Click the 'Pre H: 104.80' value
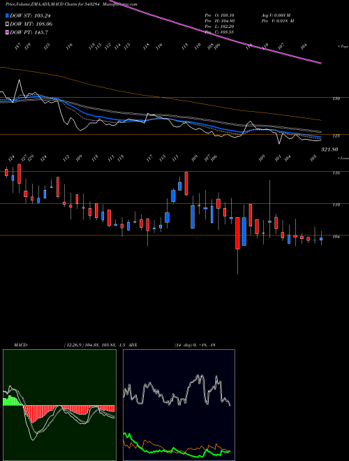The width and height of the screenshot is (349, 461). (219, 21)
